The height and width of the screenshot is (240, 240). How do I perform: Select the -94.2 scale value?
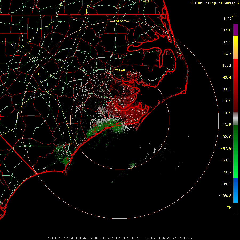[226, 184]
